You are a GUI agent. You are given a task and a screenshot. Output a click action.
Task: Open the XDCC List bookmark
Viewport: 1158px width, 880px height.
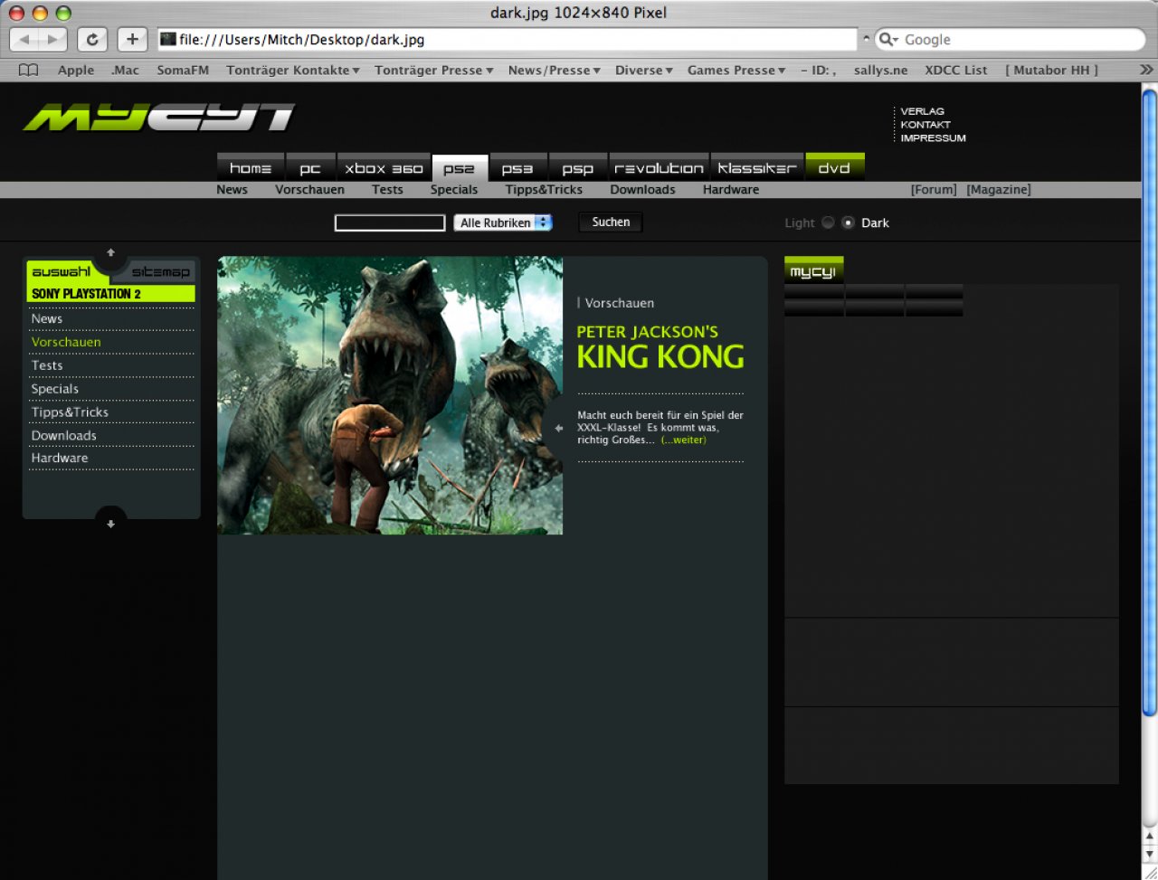pyautogui.click(x=956, y=70)
